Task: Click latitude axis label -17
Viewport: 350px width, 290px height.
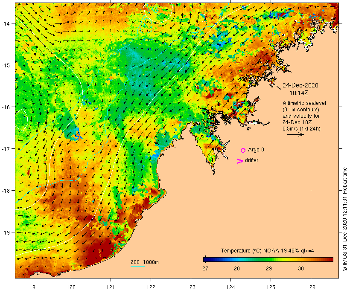Action: (5, 148)
